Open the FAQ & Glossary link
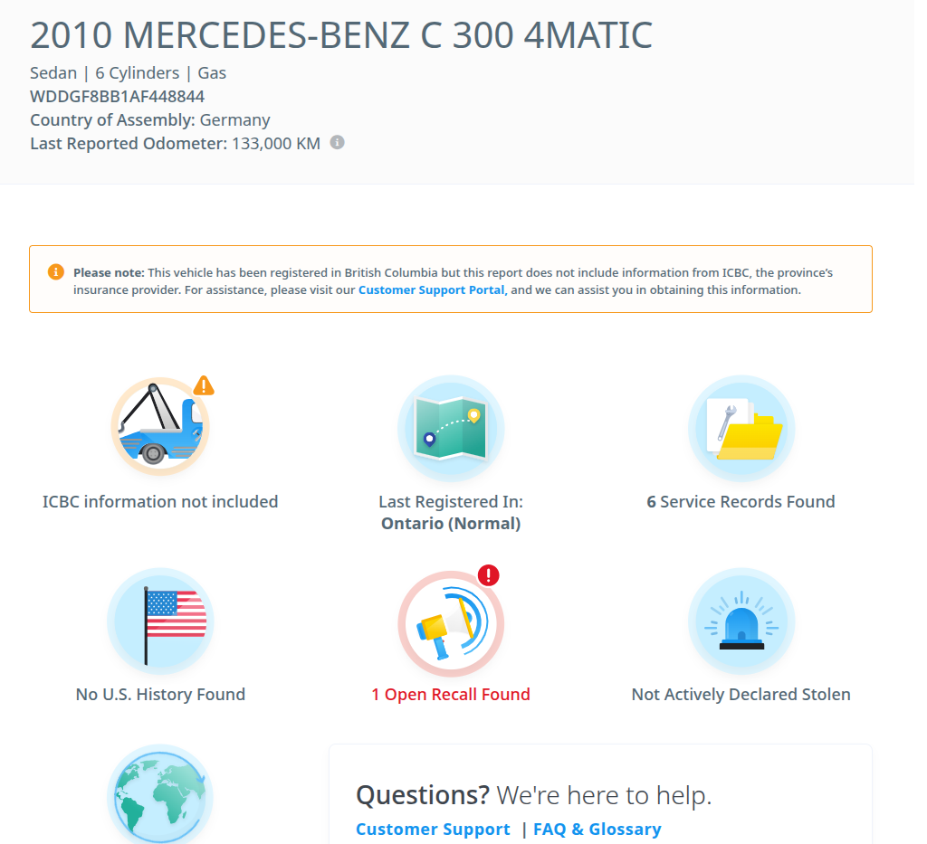 (597, 830)
